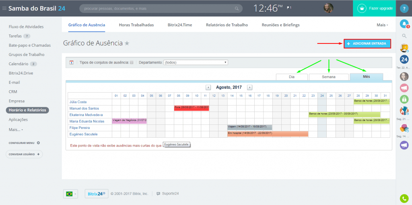Open the help question mark icon
This screenshot has height=205, width=412.
pyautogui.click(x=404, y=8)
